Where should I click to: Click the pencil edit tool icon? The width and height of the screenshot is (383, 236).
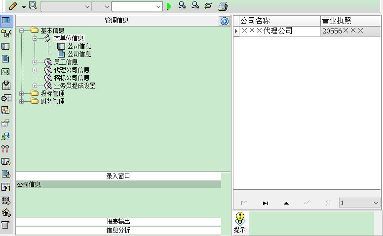(x=13, y=6)
